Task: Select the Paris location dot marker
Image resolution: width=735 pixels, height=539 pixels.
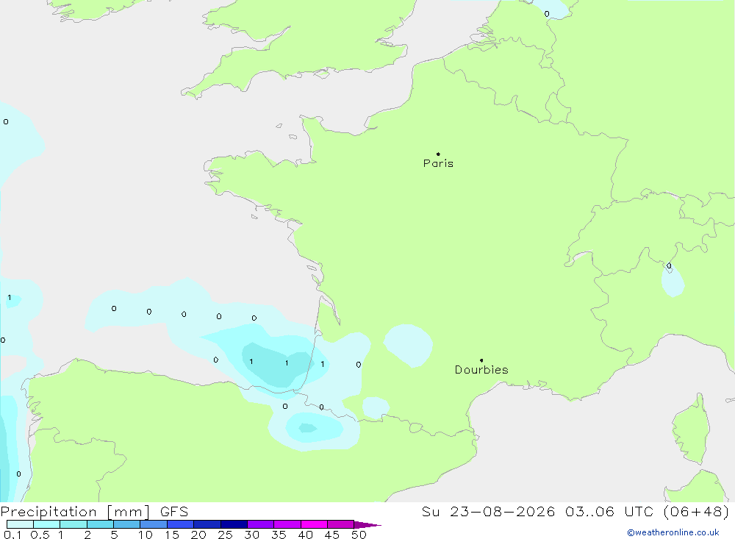Action: [438, 154]
